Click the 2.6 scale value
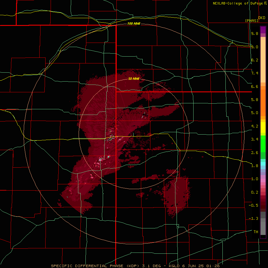 tap(255, 152)
